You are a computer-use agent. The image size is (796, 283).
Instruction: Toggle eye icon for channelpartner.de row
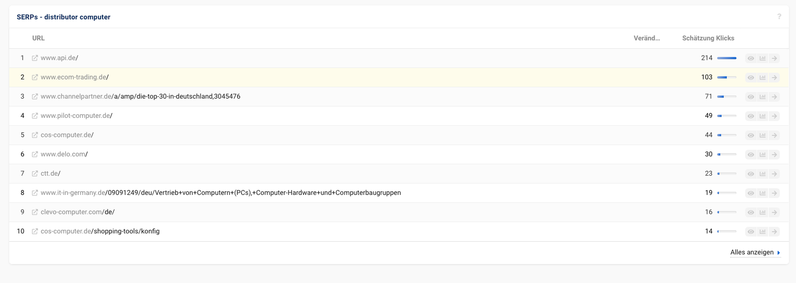click(751, 96)
